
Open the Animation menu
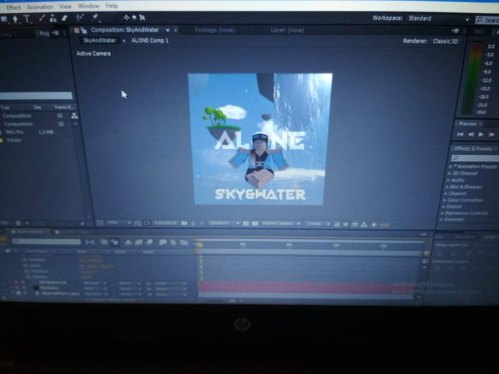40,7
